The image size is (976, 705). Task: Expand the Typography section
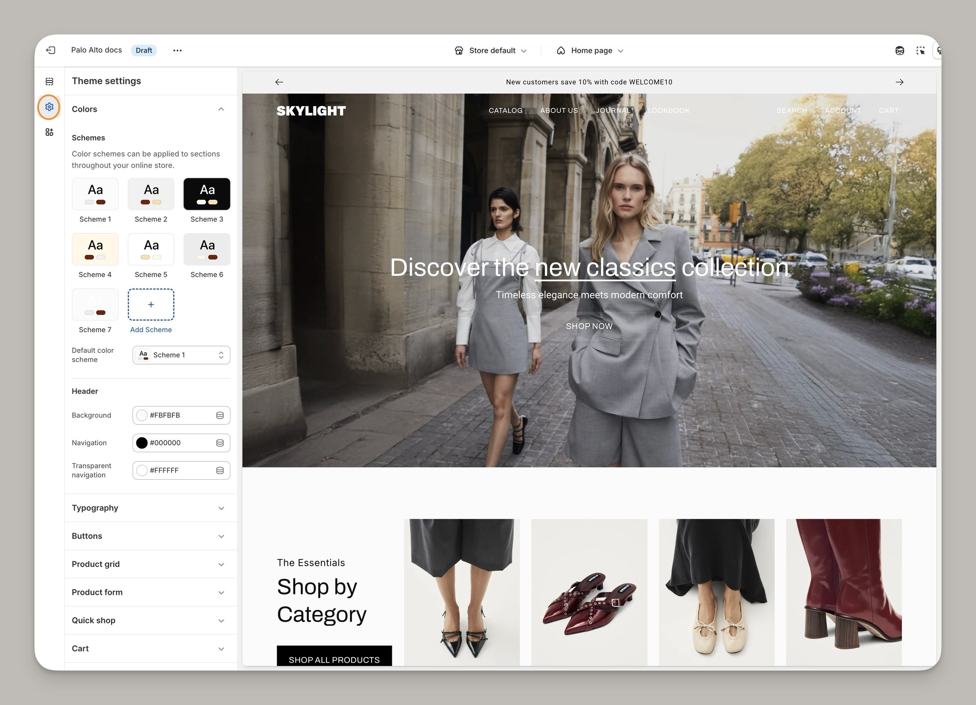[221, 508]
